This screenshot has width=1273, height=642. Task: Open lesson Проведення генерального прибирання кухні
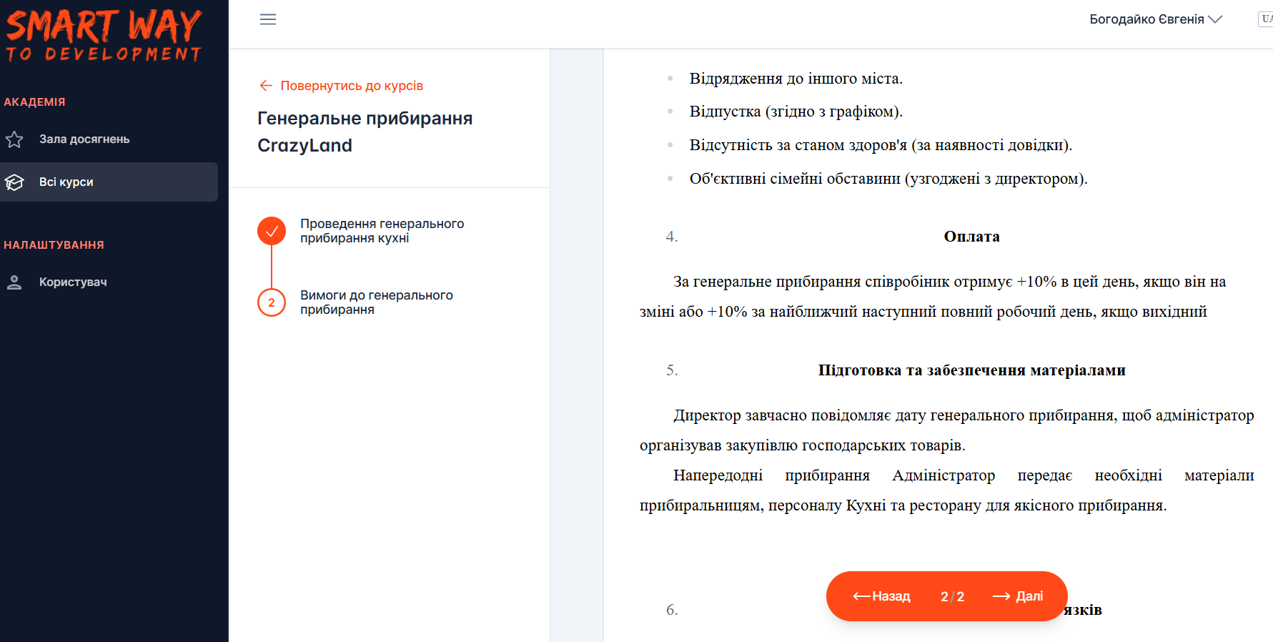(x=382, y=231)
